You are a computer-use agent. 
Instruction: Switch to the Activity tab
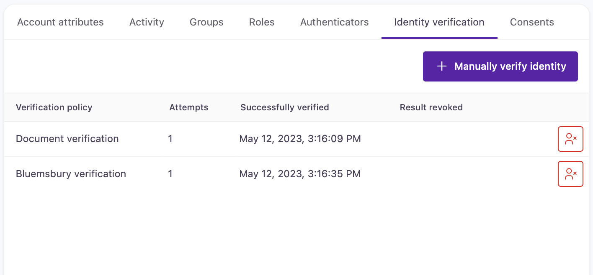147,22
